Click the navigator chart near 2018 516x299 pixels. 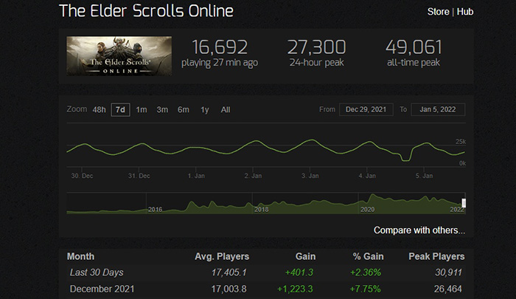click(261, 210)
